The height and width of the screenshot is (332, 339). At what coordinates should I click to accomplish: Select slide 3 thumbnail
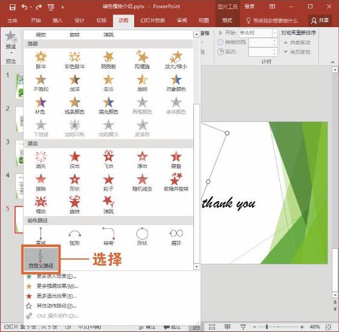click(x=19, y=153)
